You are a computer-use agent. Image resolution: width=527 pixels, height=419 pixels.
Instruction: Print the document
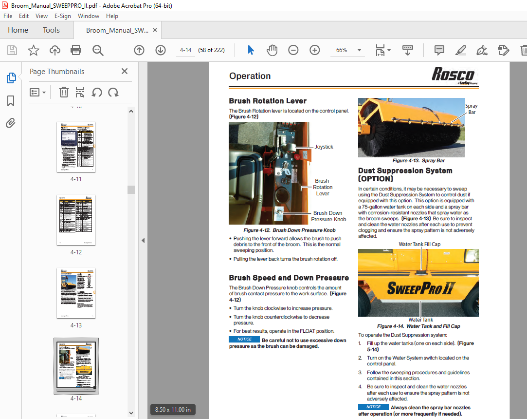(76, 50)
